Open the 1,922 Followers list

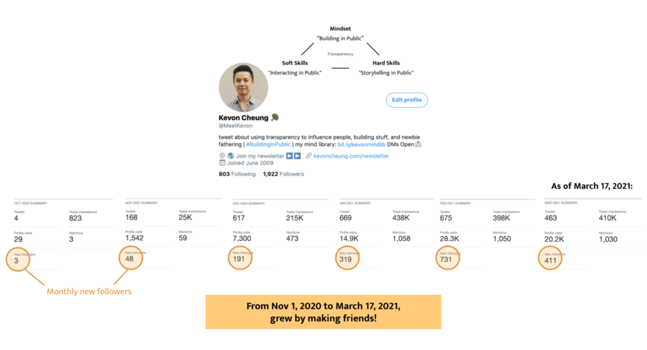pyautogui.click(x=283, y=174)
